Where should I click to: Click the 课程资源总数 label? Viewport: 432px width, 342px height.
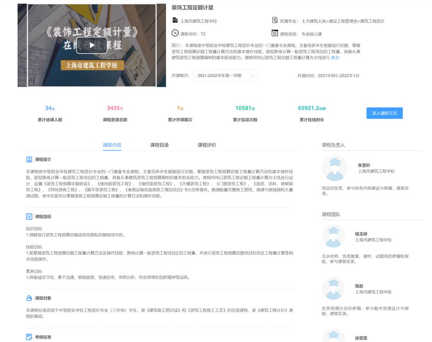click(115, 120)
